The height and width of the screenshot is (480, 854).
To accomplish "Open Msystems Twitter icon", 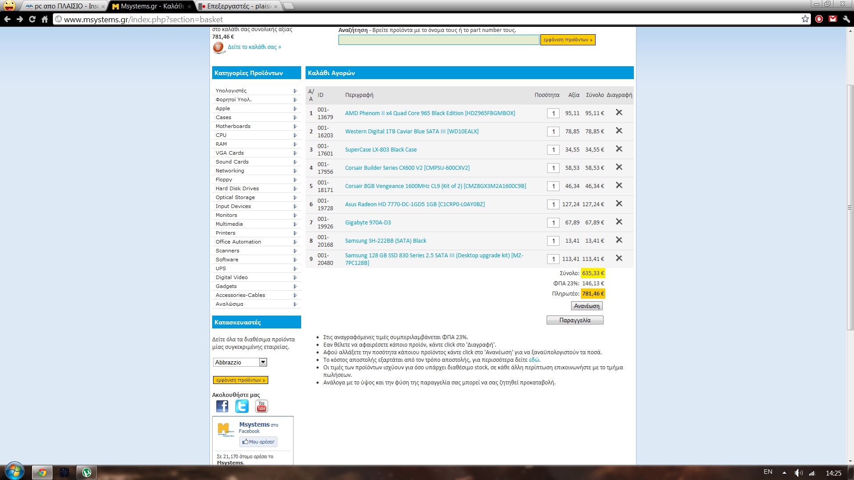I will [x=242, y=406].
